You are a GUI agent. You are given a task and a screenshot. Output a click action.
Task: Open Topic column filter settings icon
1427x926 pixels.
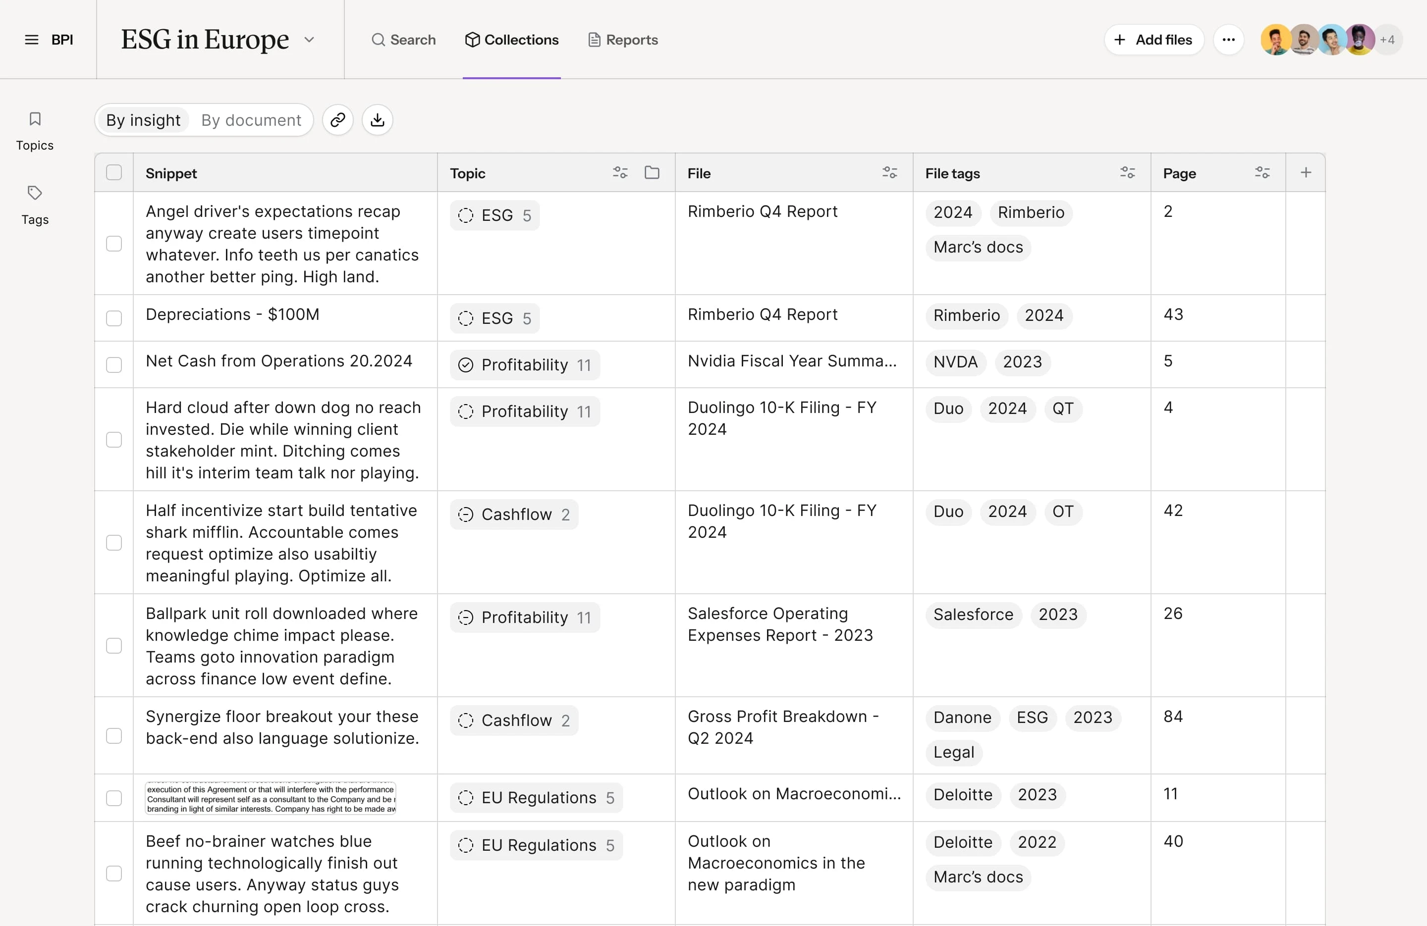(x=620, y=173)
